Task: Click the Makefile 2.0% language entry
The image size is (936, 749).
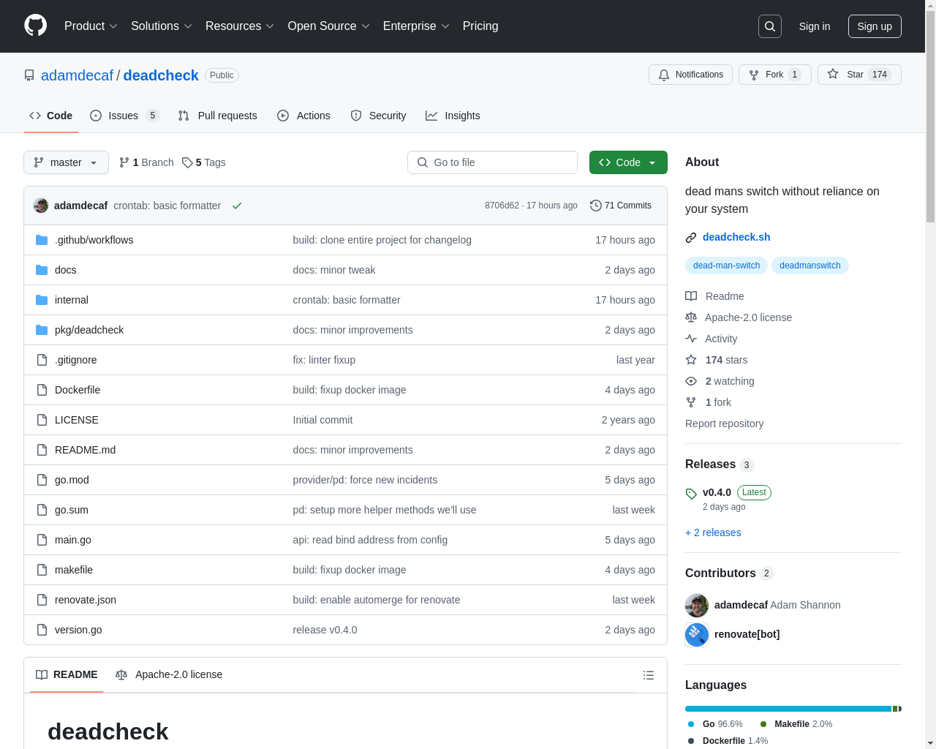Action: tap(796, 724)
